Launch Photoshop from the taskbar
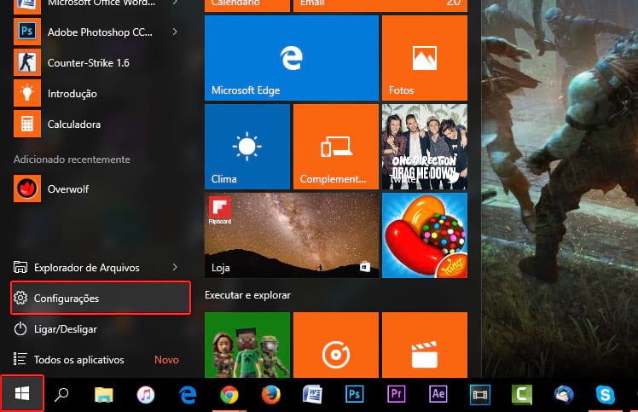This screenshot has width=638, height=412. tap(355, 394)
